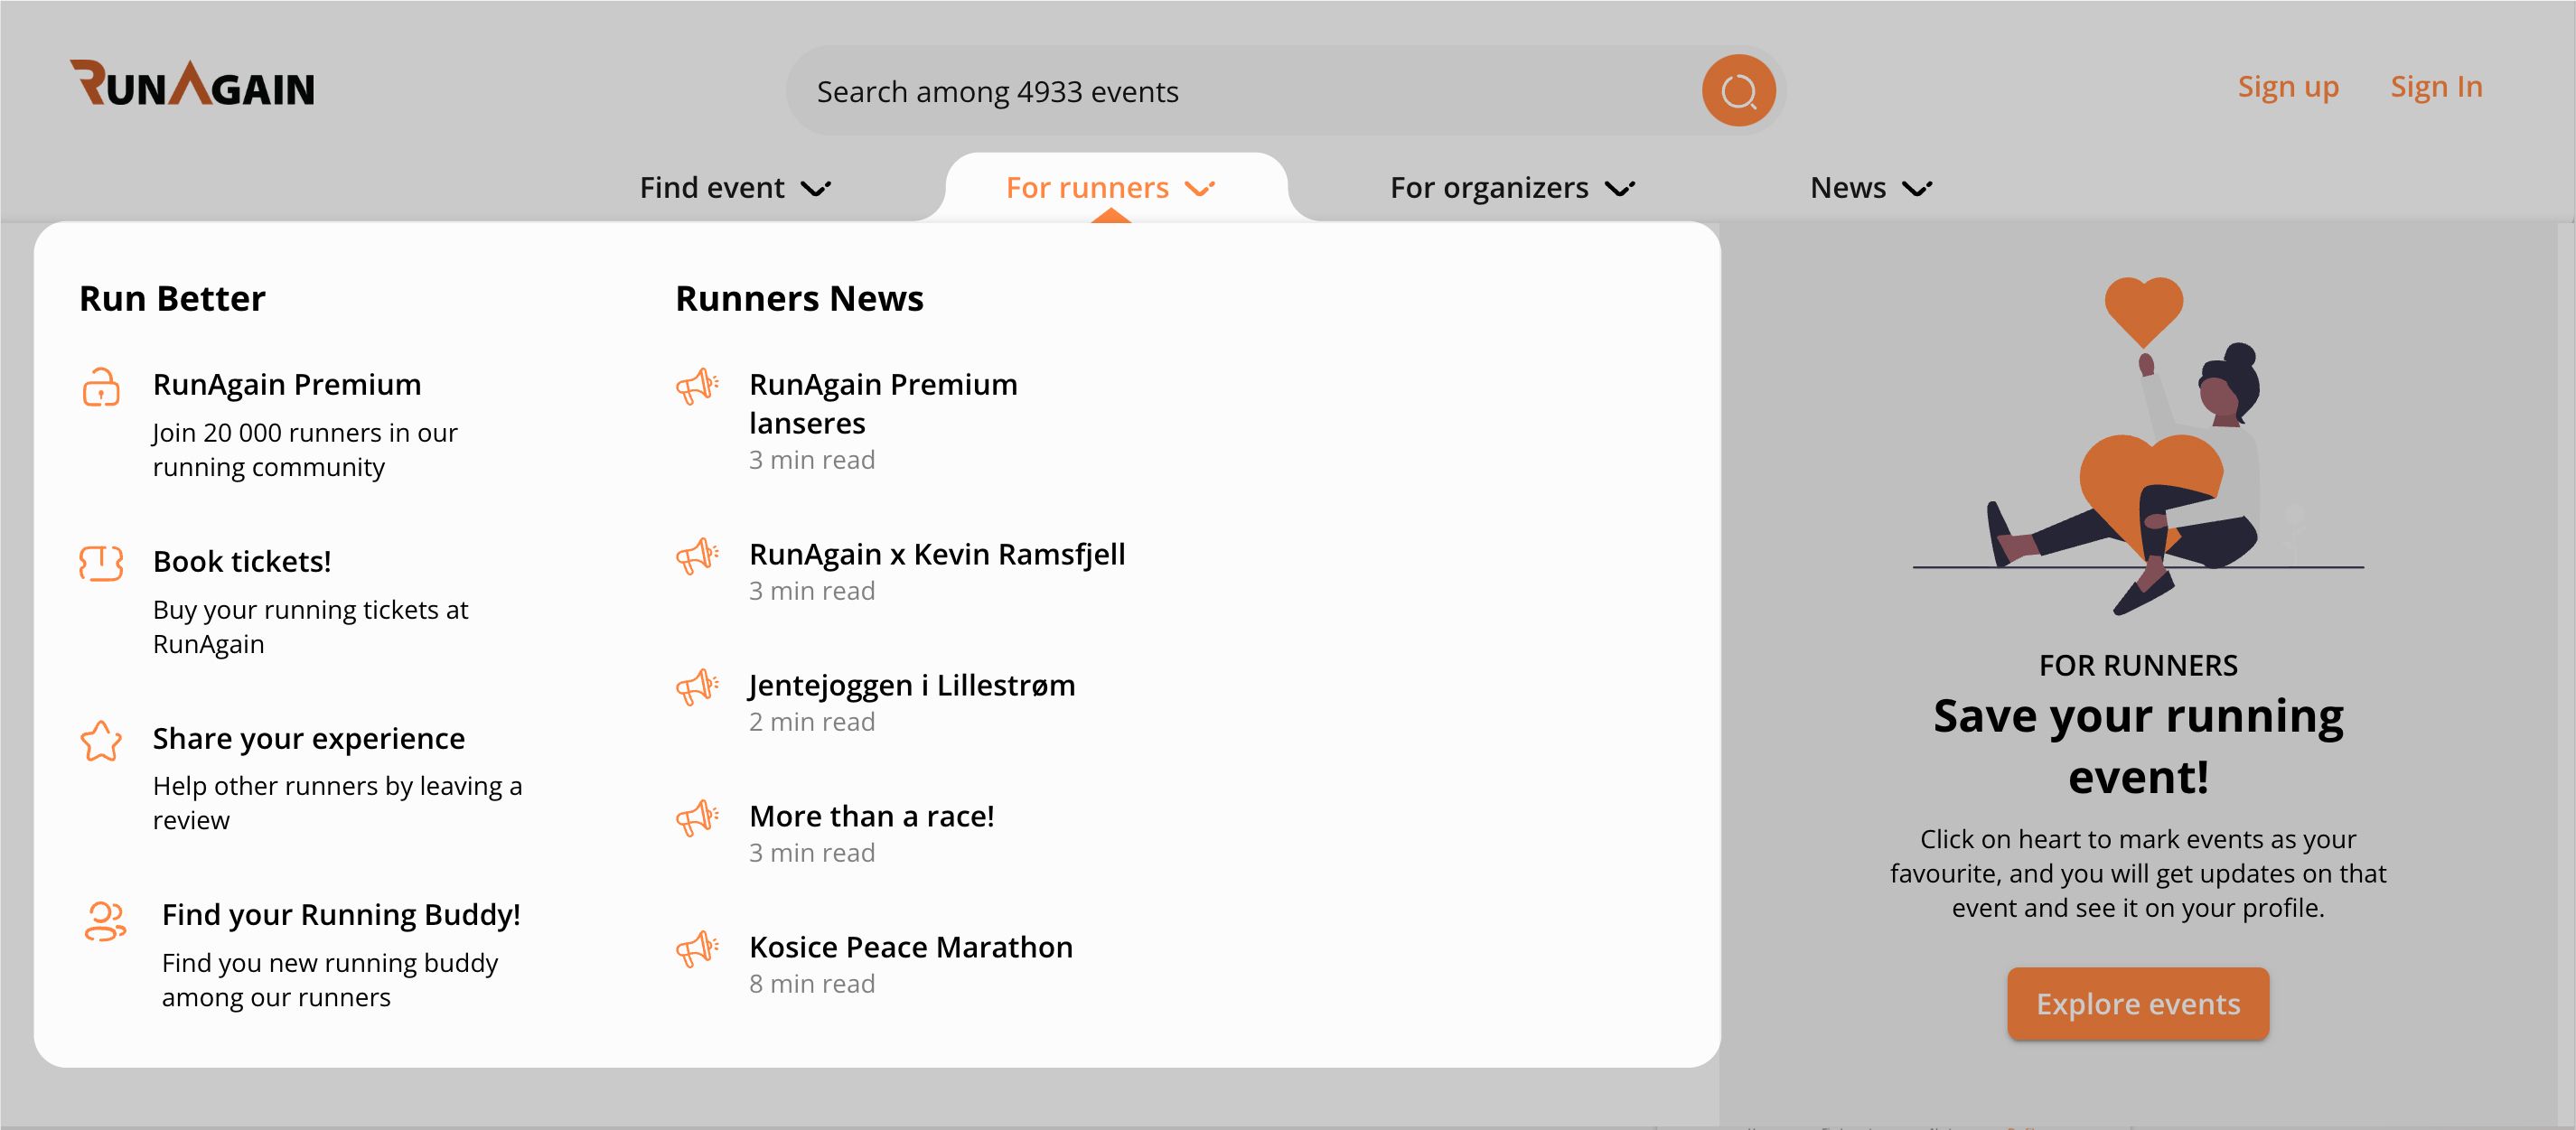
Task: Click "8 min read" under Kosice Peace Marathon
Action: (x=812, y=984)
